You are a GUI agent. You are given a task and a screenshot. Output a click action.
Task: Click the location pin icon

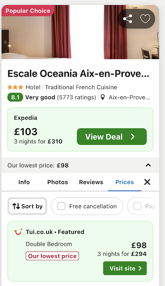(103, 97)
